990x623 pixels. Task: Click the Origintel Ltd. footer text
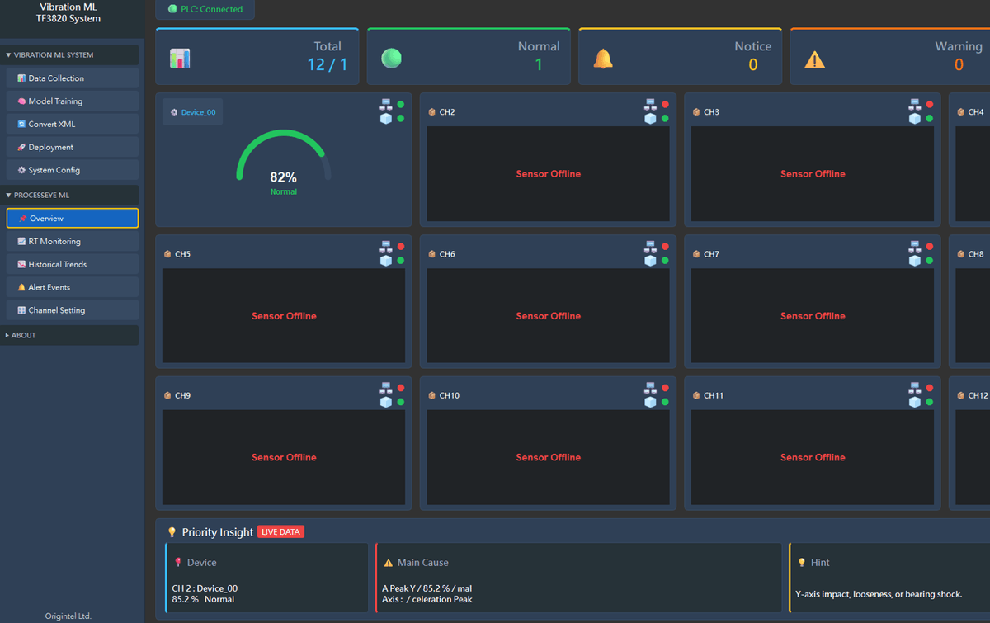[68, 616]
